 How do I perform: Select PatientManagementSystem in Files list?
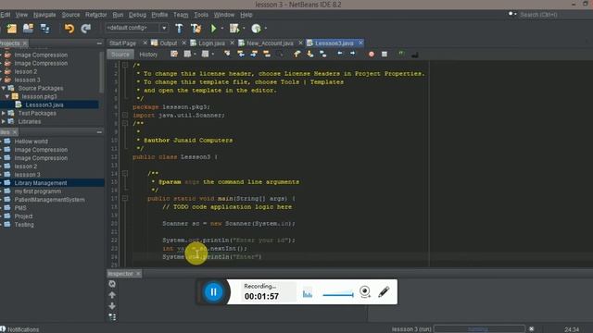(x=49, y=200)
